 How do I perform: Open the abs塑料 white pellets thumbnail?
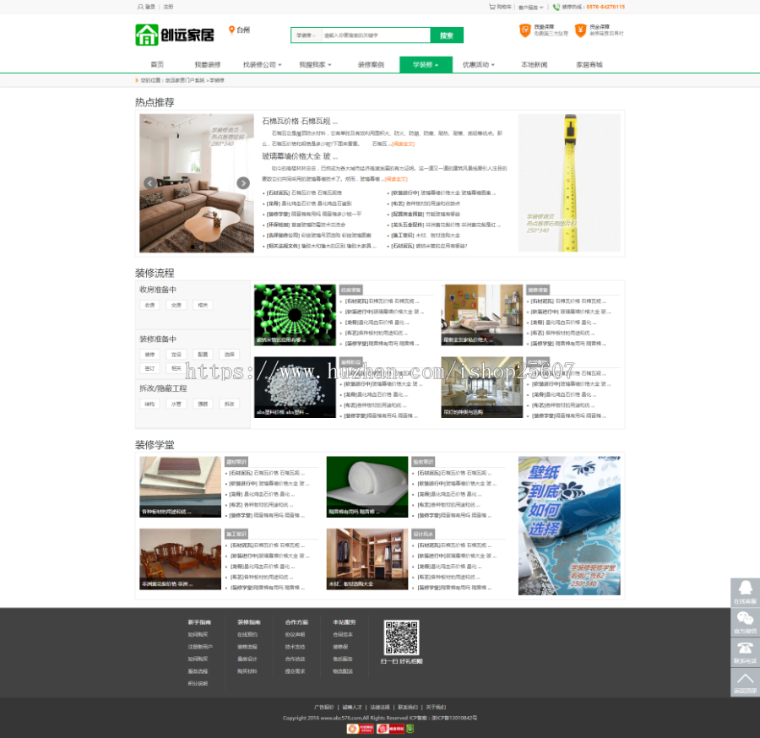295,388
